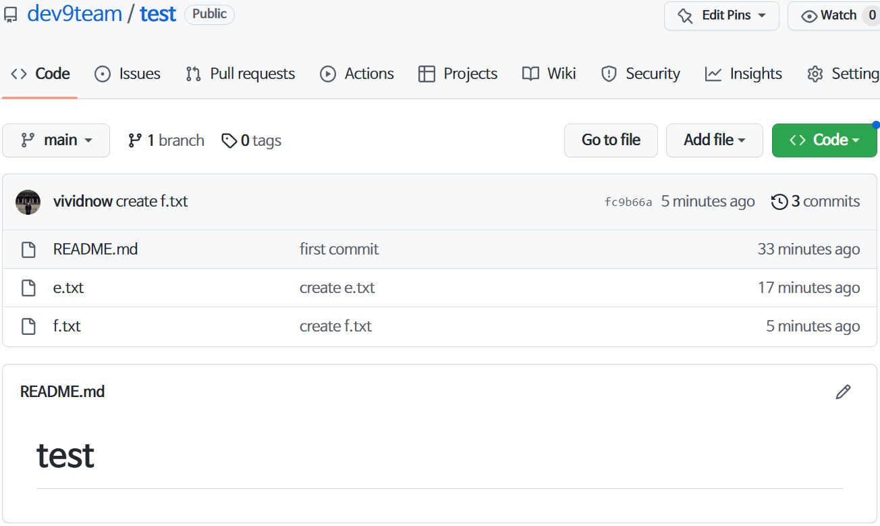
Task: Click the Settings gear icon
Action: pyautogui.click(x=815, y=74)
